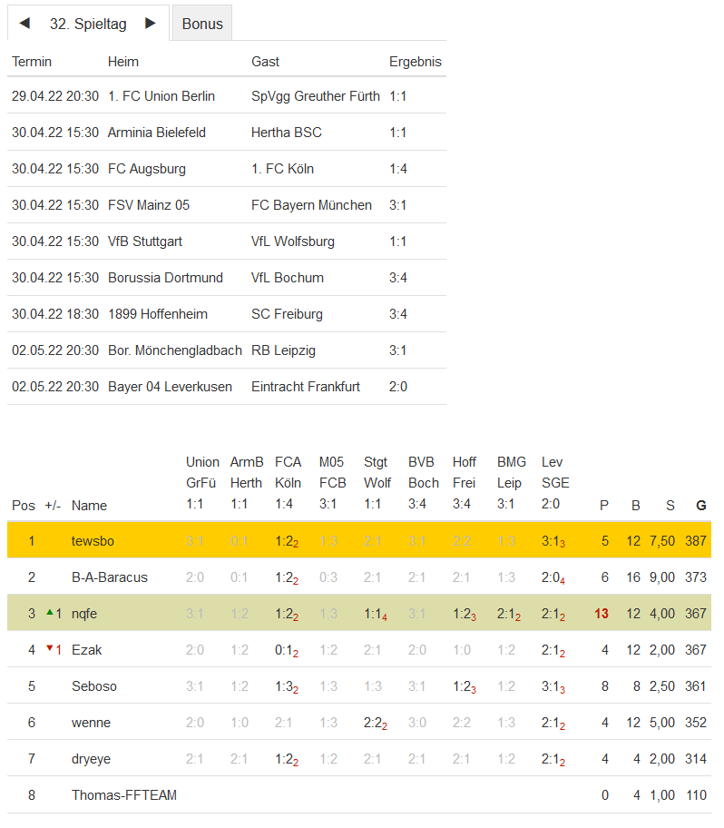
Task: Sort ranking by G total column
Action: point(700,506)
